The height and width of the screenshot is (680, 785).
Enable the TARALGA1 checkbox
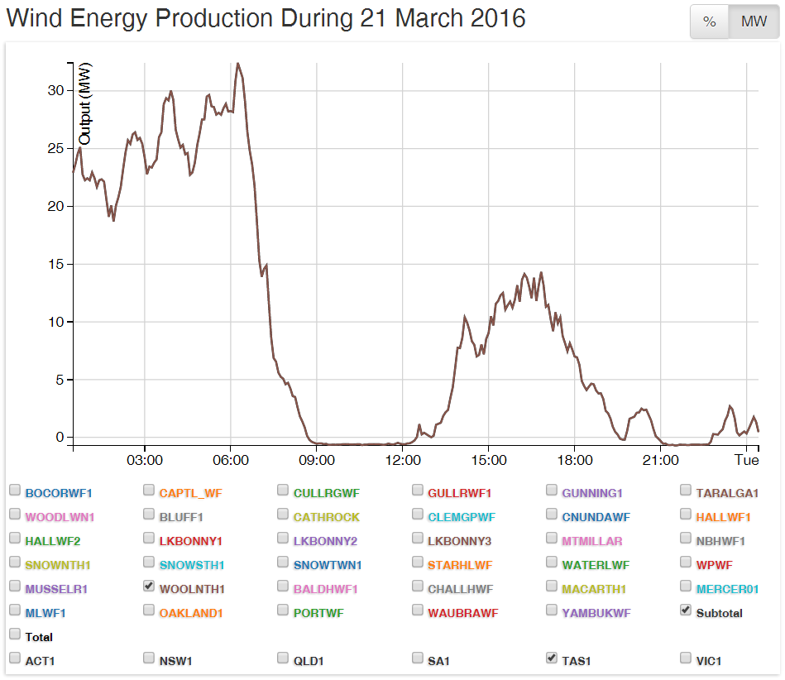click(x=686, y=490)
